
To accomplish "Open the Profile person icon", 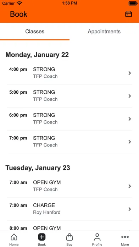I will click(x=97, y=237).
